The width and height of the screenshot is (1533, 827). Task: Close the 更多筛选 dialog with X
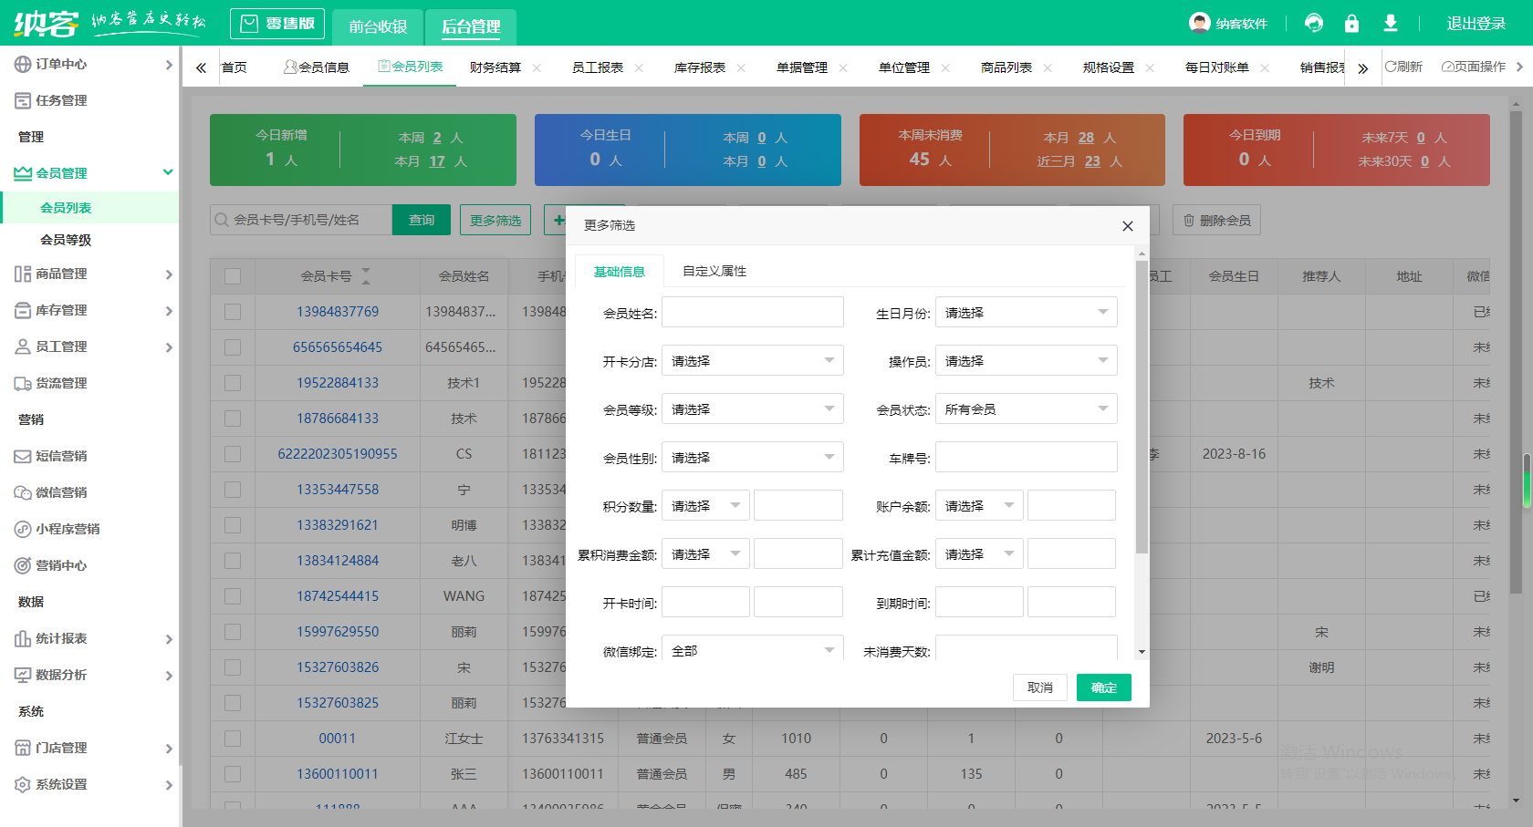[1127, 226]
